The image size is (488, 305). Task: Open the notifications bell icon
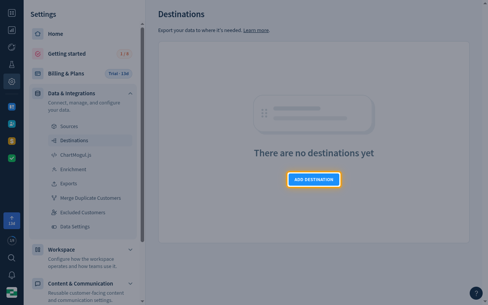point(12,275)
